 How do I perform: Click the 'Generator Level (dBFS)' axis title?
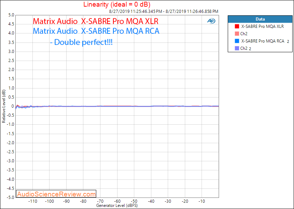point(117,206)
